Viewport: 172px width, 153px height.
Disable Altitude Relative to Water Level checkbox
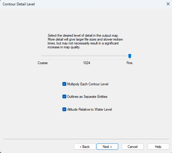tap(64, 109)
